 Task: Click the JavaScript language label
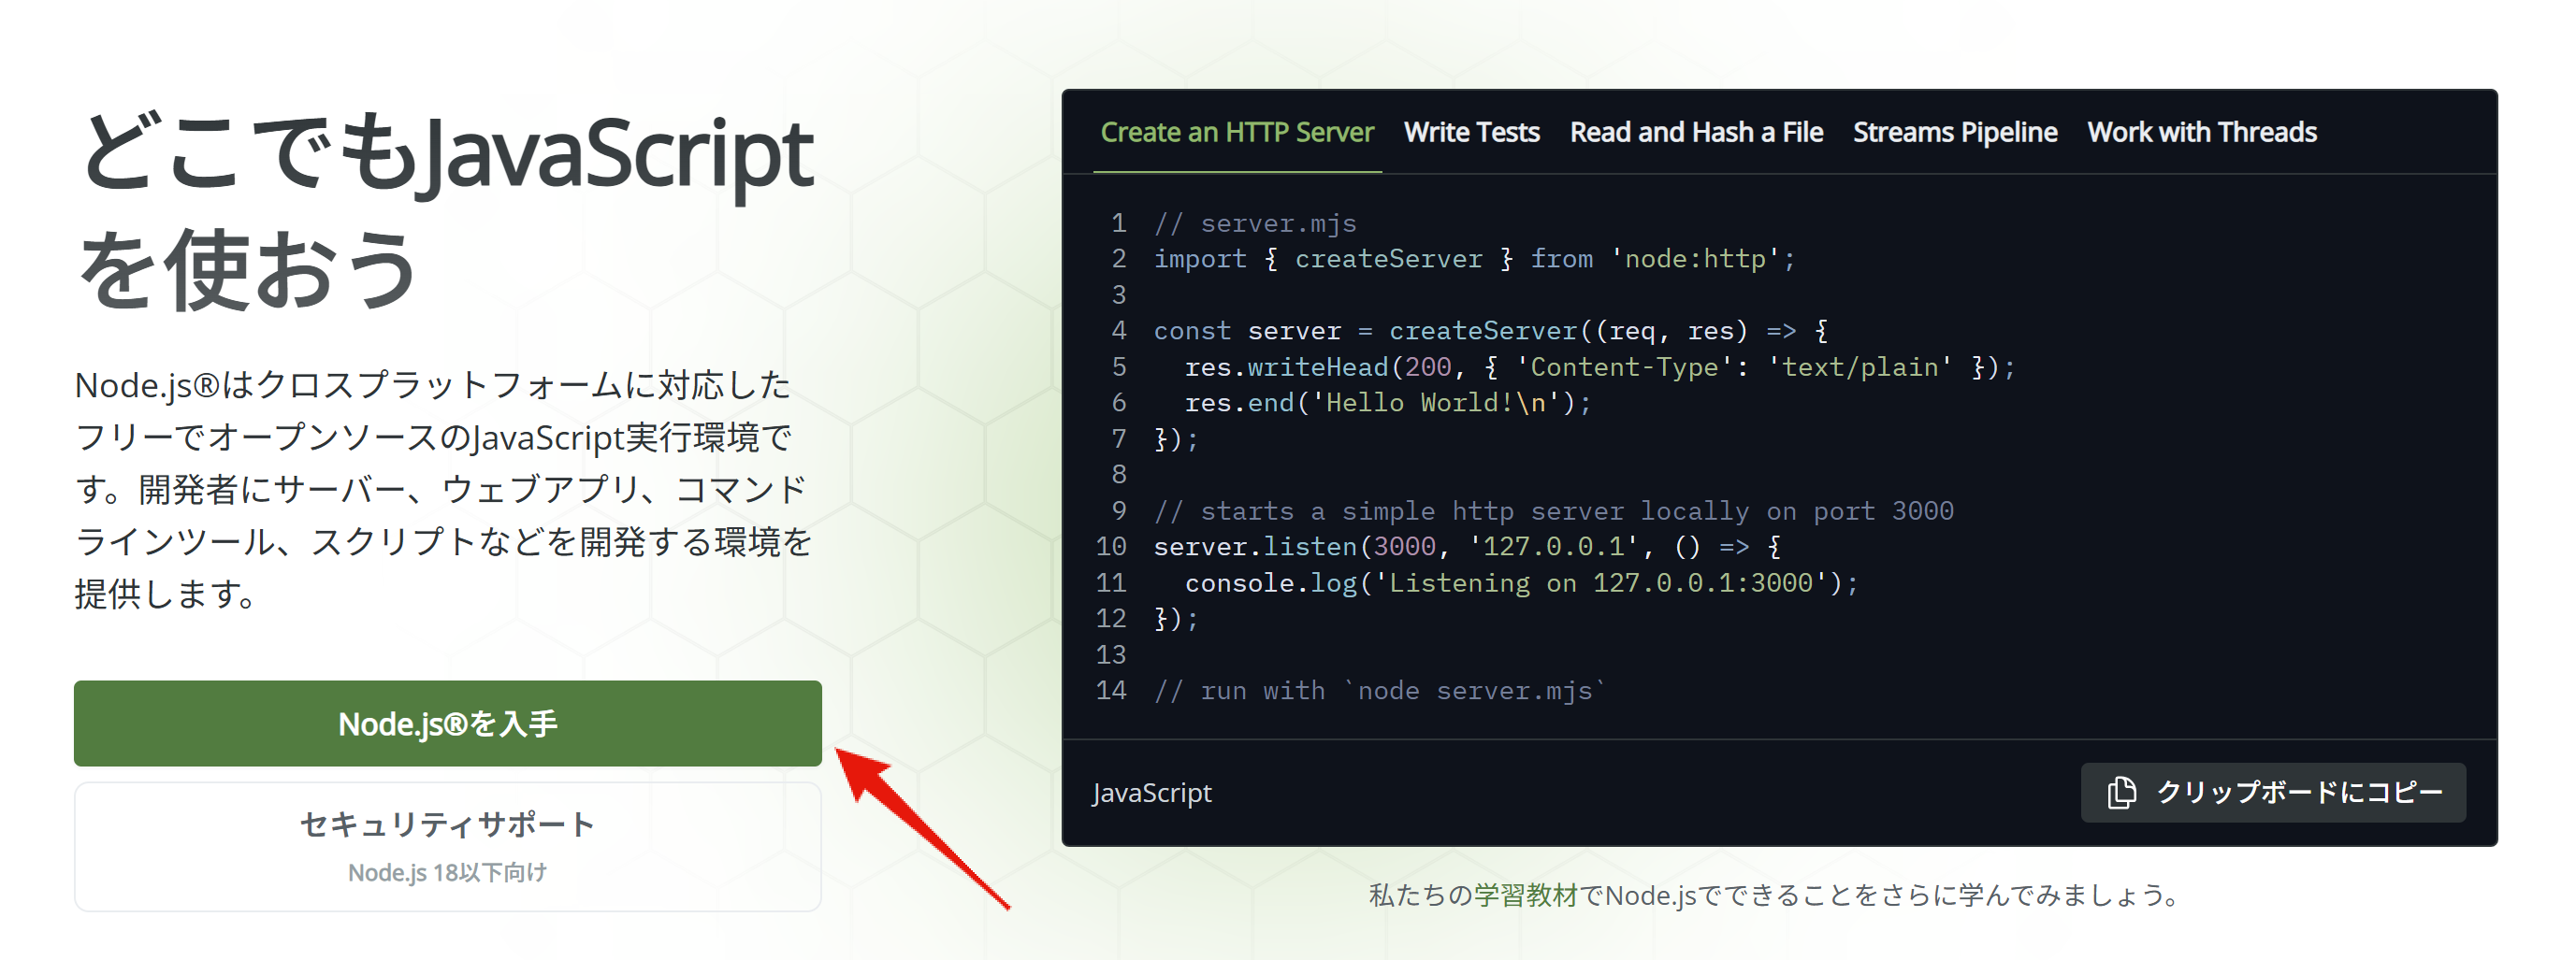coord(1152,792)
